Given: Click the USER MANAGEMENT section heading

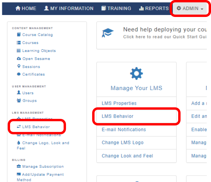Looking at the screenshot, I should (x=29, y=87).
